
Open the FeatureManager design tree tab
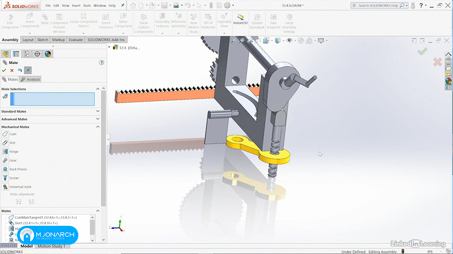point(6,54)
